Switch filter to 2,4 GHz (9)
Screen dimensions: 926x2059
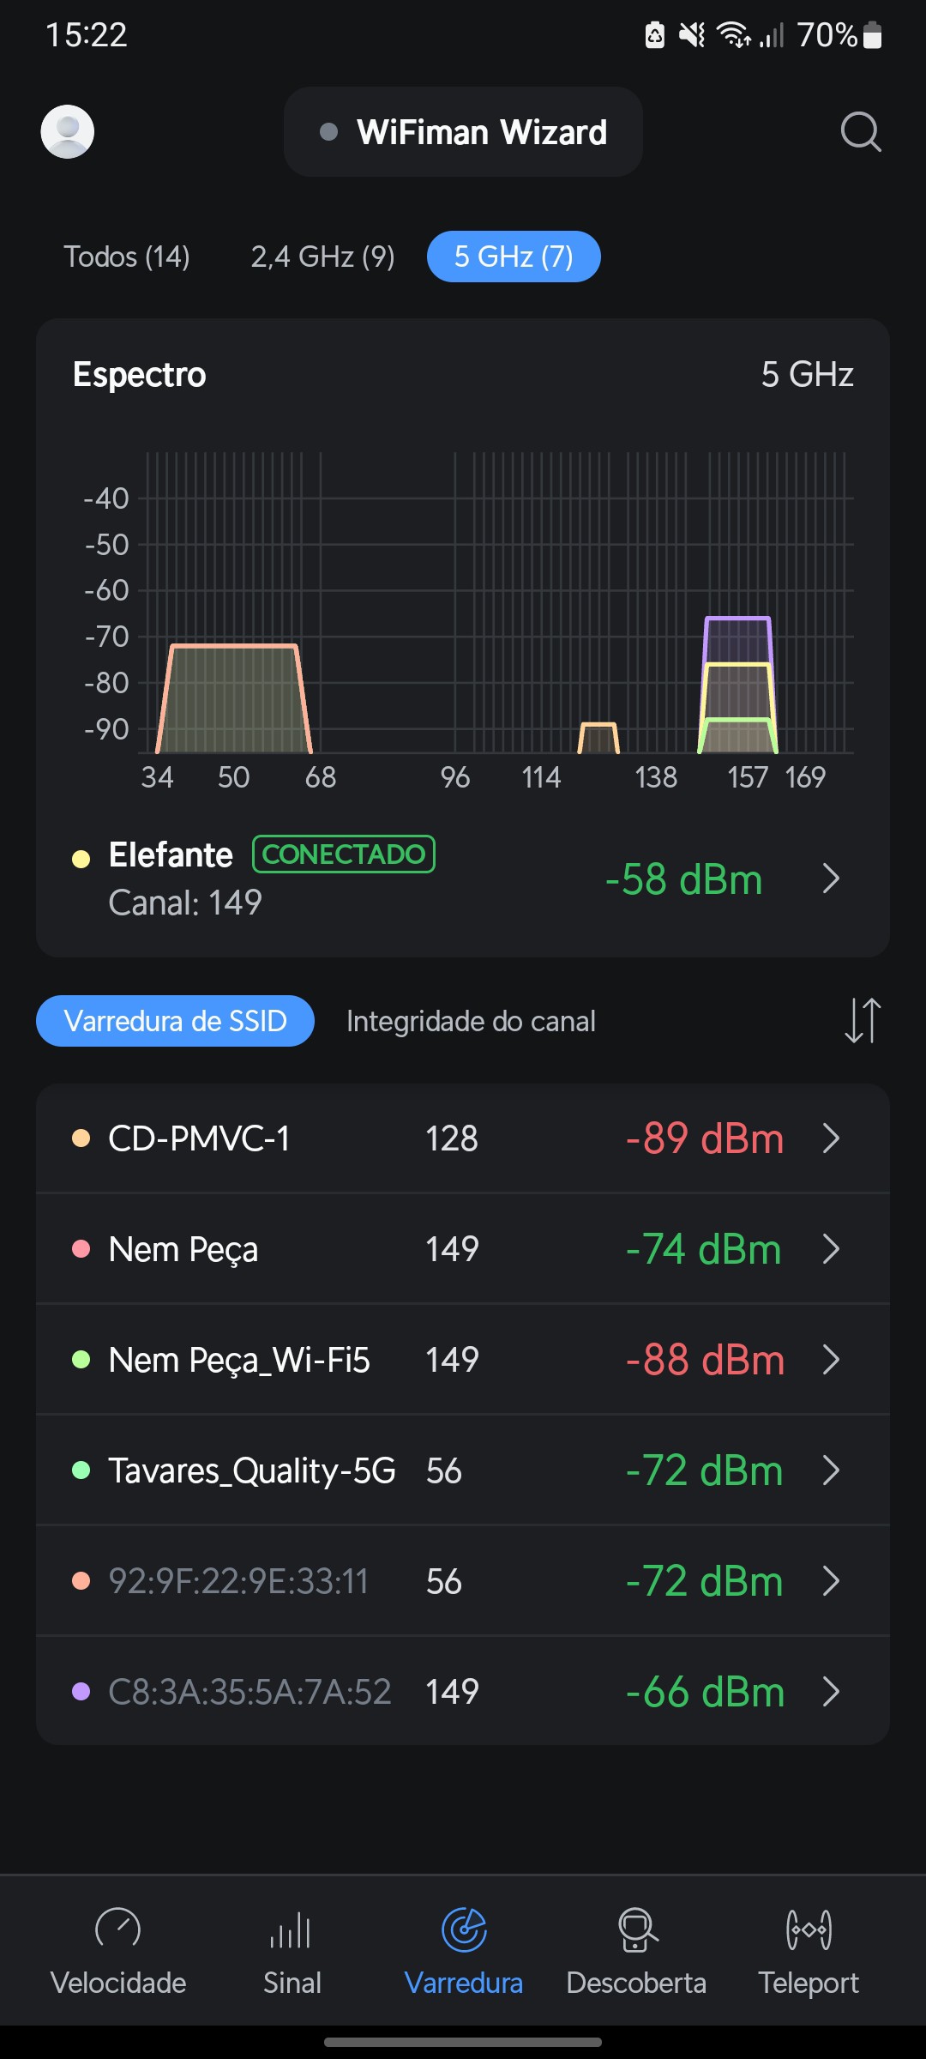click(x=322, y=257)
